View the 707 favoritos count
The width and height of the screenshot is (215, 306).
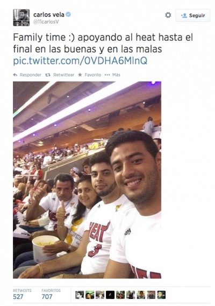47,297
